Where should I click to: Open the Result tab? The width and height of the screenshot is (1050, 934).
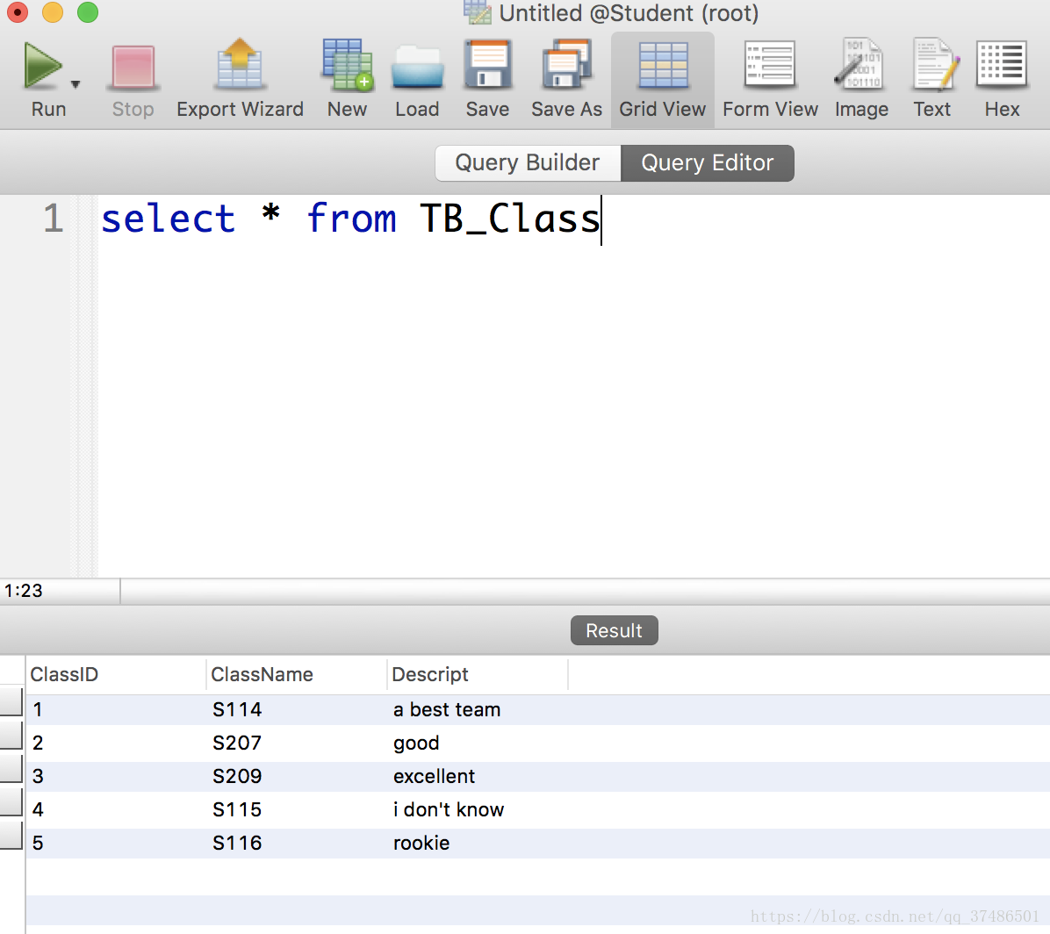[x=614, y=630]
